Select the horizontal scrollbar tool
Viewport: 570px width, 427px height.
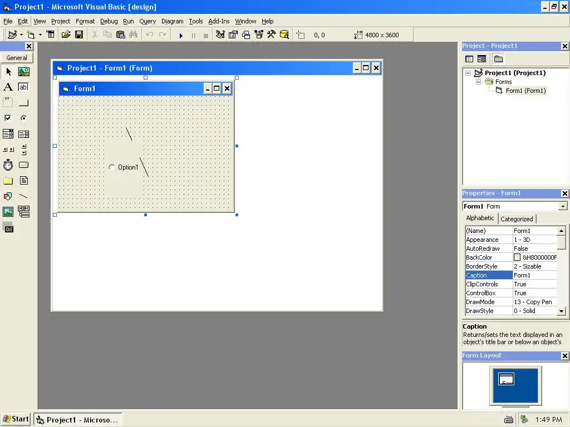(x=8, y=149)
